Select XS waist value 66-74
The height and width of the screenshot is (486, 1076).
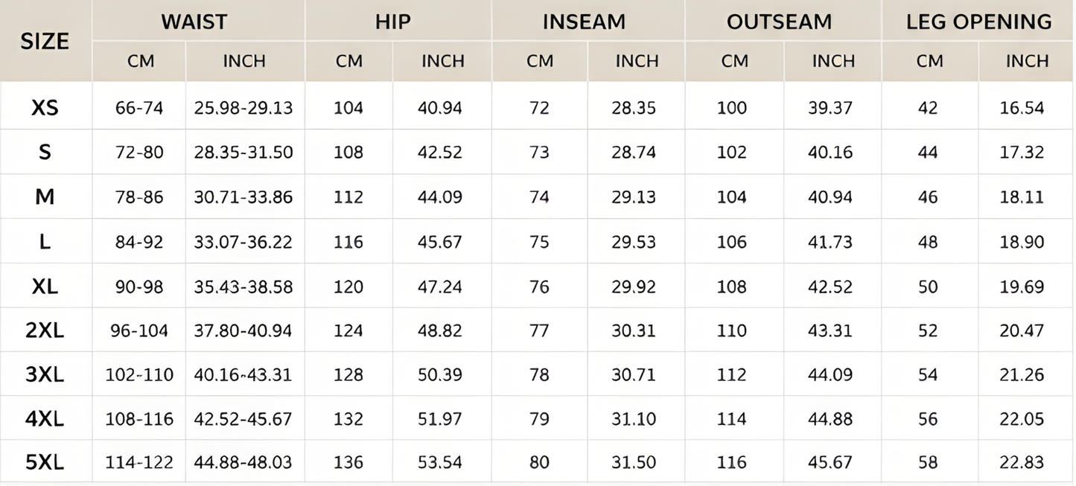(x=139, y=108)
